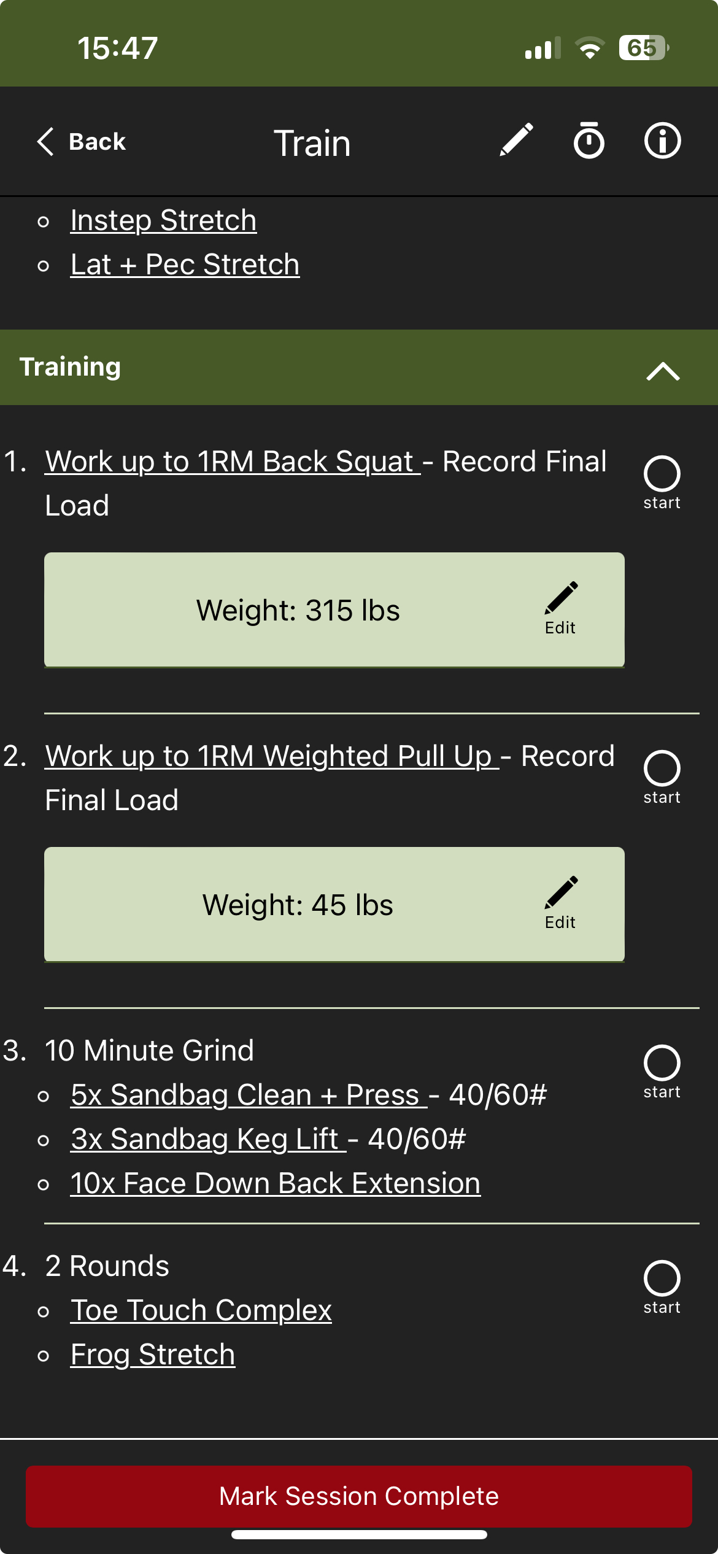Edit the 315 lbs Back Squat weight
Image resolution: width=718 pixels, height=1554 pixels.
coord(560,608)
